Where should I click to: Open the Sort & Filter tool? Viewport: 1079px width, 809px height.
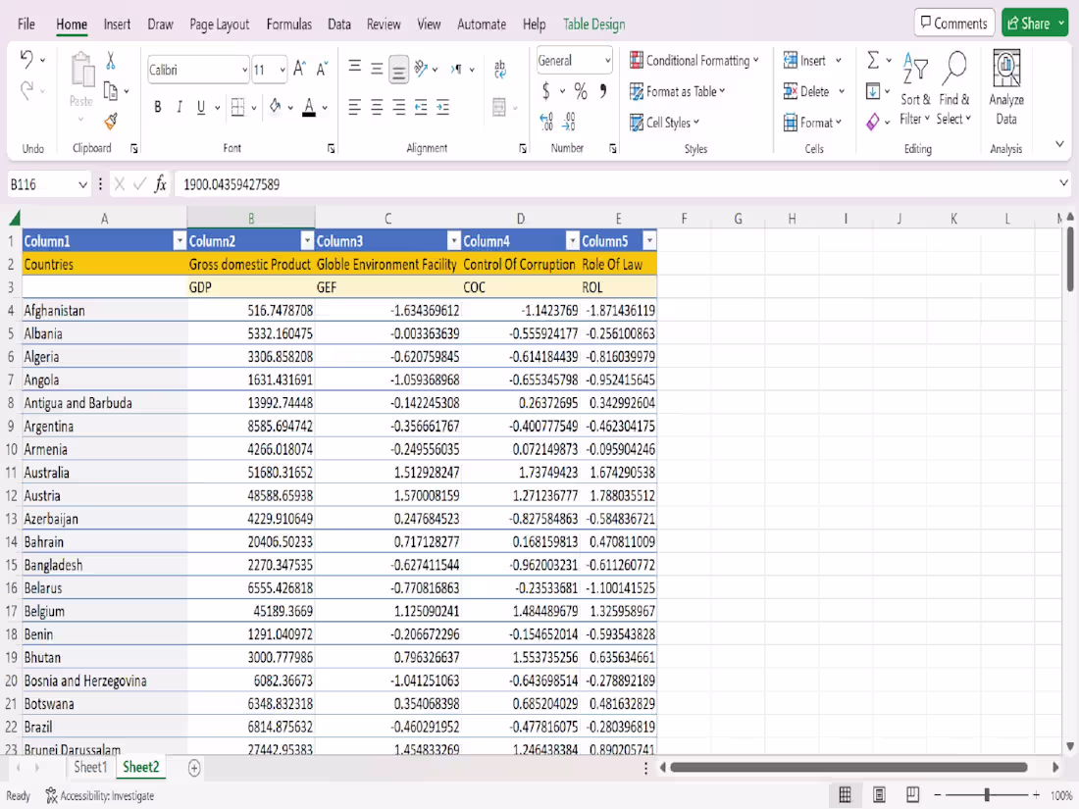(915, 88)
